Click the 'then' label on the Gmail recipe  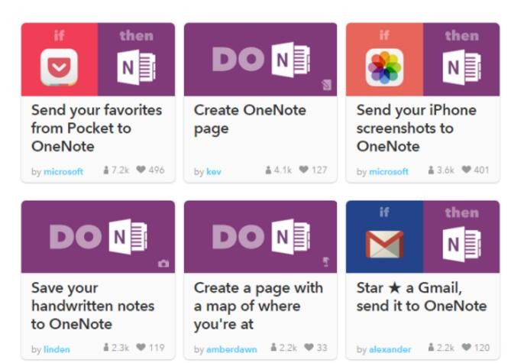pos(462,212)
